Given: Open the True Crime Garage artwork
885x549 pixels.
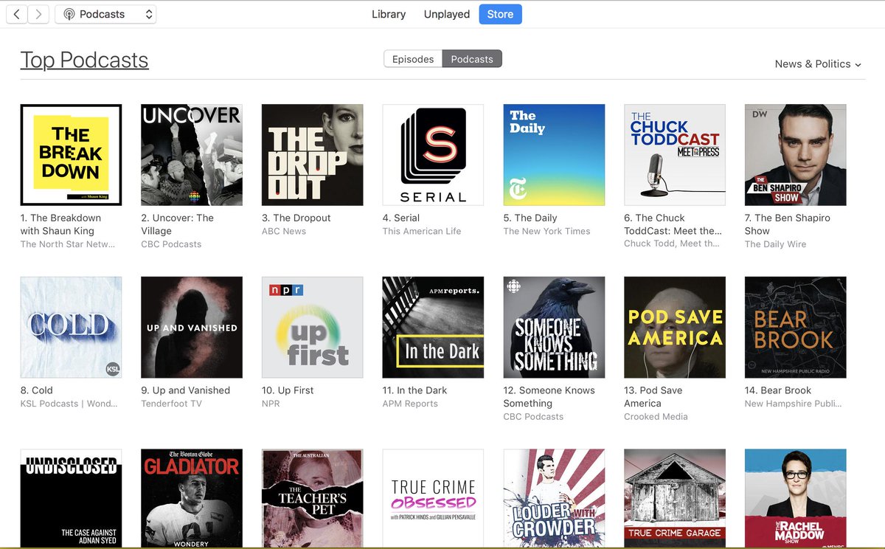Looking at the screenshot, I should (x=675, y=498).
